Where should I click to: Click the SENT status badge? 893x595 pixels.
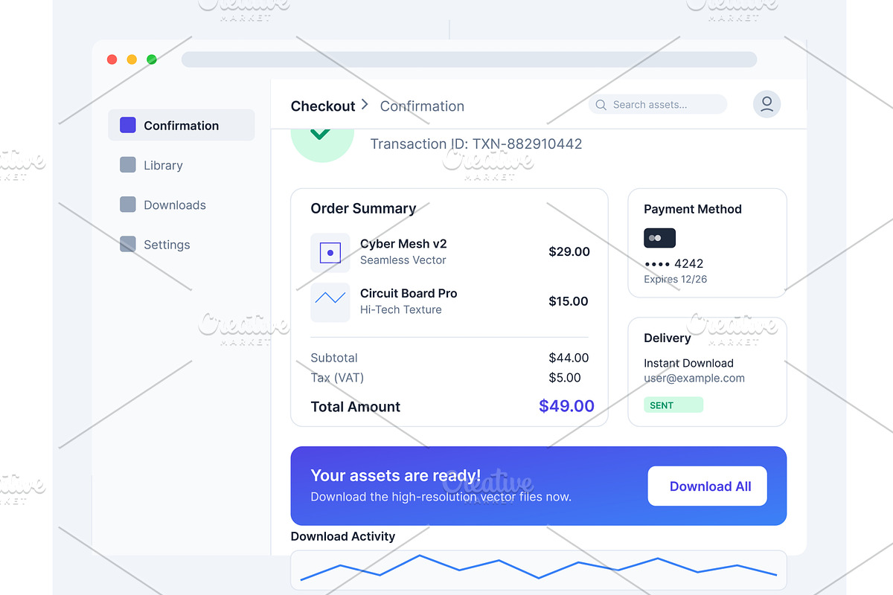(x=673, y=405)
